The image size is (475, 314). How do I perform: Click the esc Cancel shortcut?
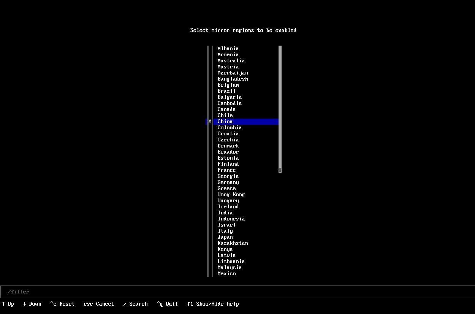99,304
